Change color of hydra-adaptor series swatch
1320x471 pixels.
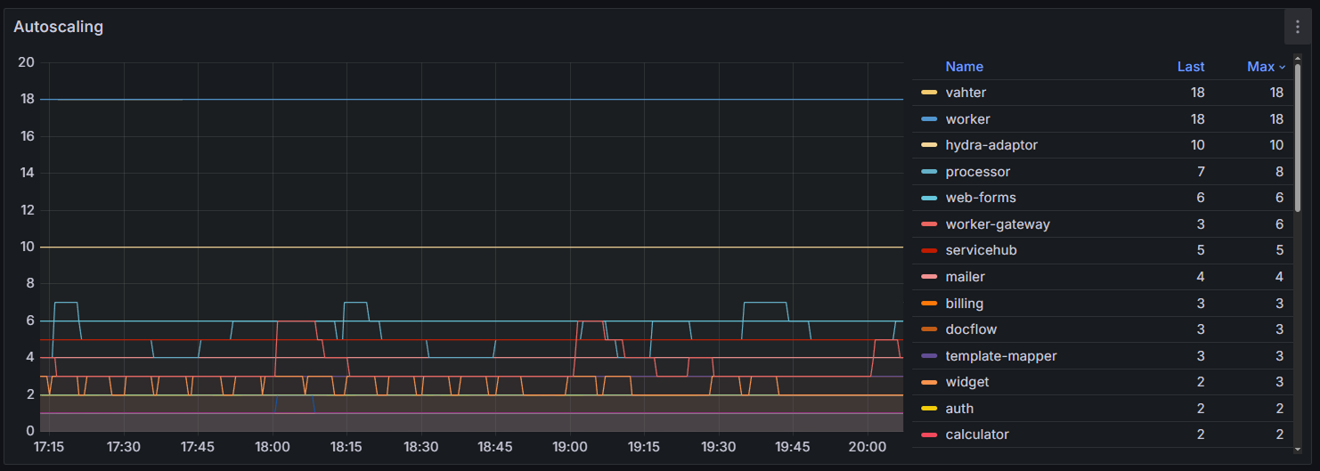pos(929,145)
